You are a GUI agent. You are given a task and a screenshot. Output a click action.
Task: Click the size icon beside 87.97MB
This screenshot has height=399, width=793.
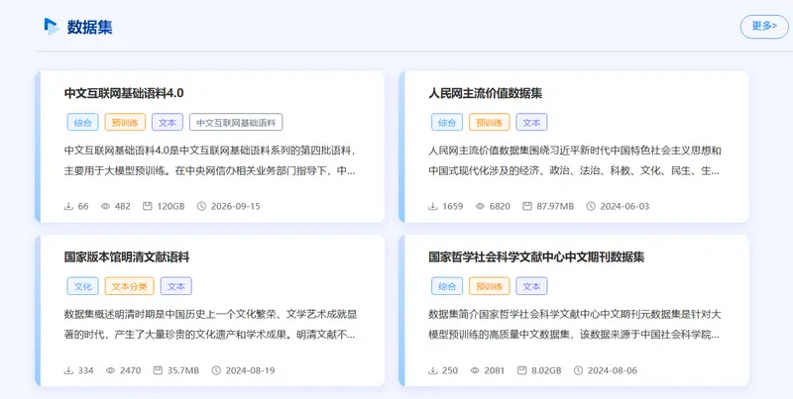527,206
